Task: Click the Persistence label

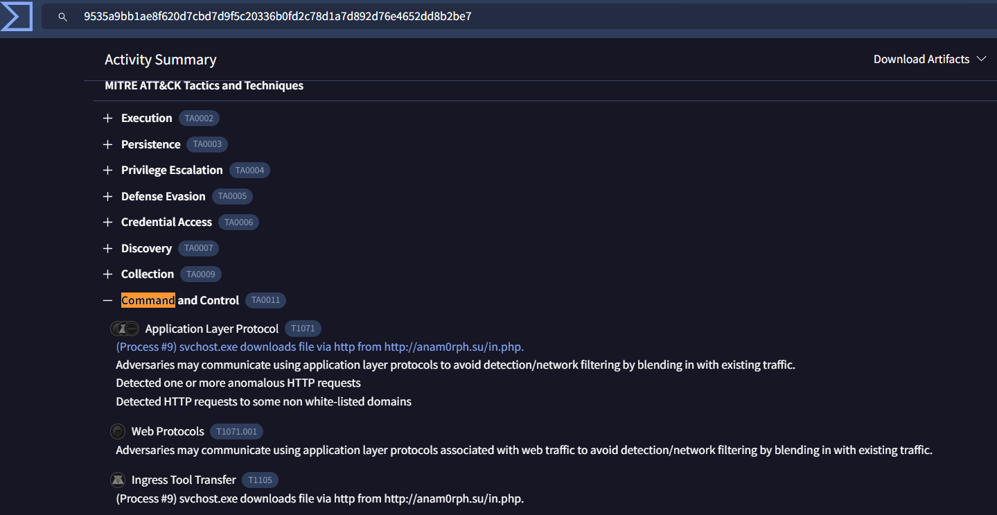Action: (x=150, y=144)
